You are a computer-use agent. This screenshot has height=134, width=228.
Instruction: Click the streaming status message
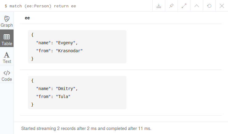[x=86, y=128]
